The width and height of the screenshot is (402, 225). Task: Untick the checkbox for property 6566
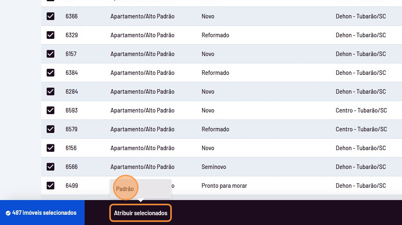point(50,167)
